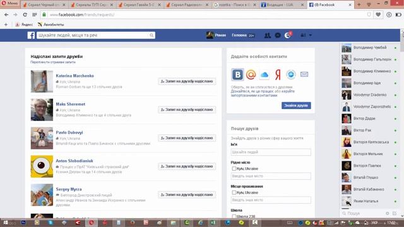Click the taskbar clock

coord(391,223)
